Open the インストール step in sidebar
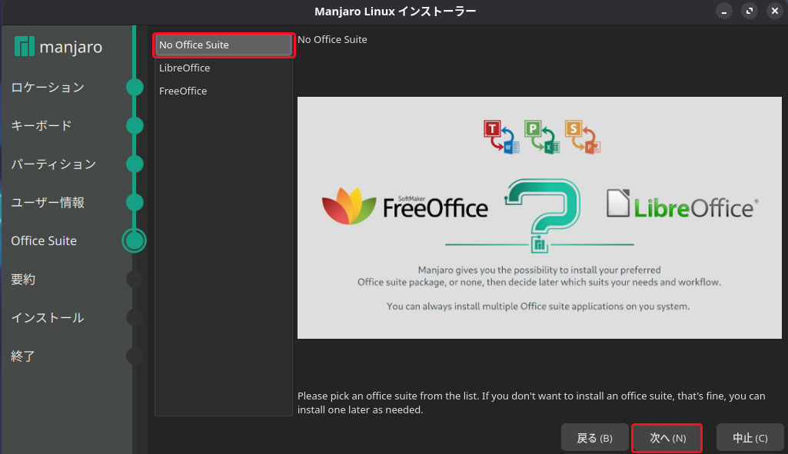Image resolution: width=788 pixels, height=454 pixels. pos(48,317)
